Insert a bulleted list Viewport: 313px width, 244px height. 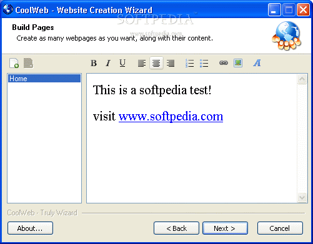pos(204,63)
